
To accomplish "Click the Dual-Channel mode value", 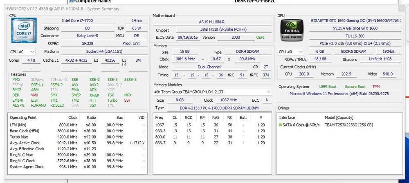I will coord(210,67).
